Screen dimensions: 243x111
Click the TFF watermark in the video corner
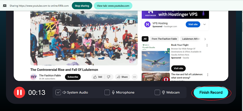click(132, 60)
